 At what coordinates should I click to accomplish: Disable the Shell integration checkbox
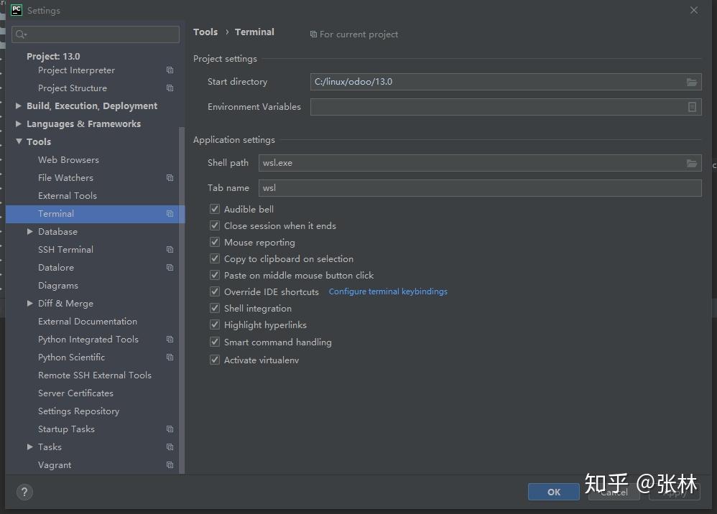tap(215, 309)
